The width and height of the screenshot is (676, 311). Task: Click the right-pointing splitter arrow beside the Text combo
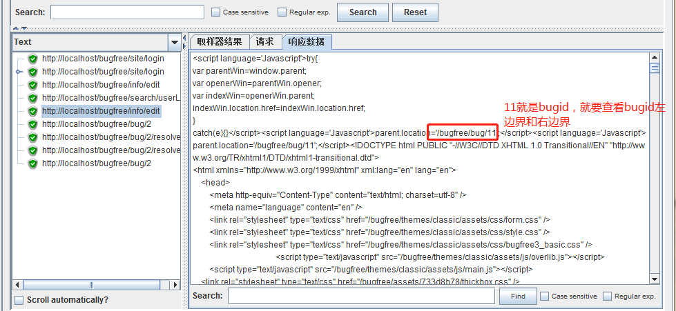click(x=184, y=46)
